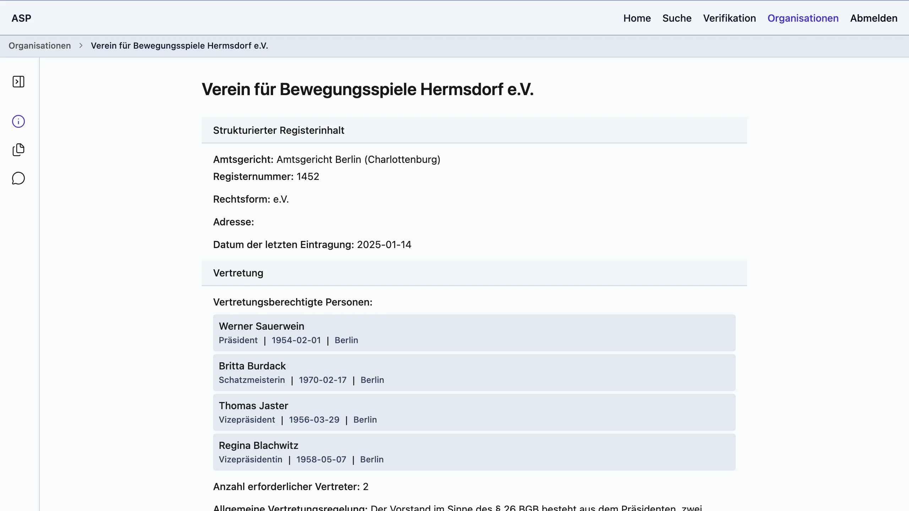Navigate to Home in the top menu
Viewport: 909px width, 511px height.
click(x=637, y=18)
